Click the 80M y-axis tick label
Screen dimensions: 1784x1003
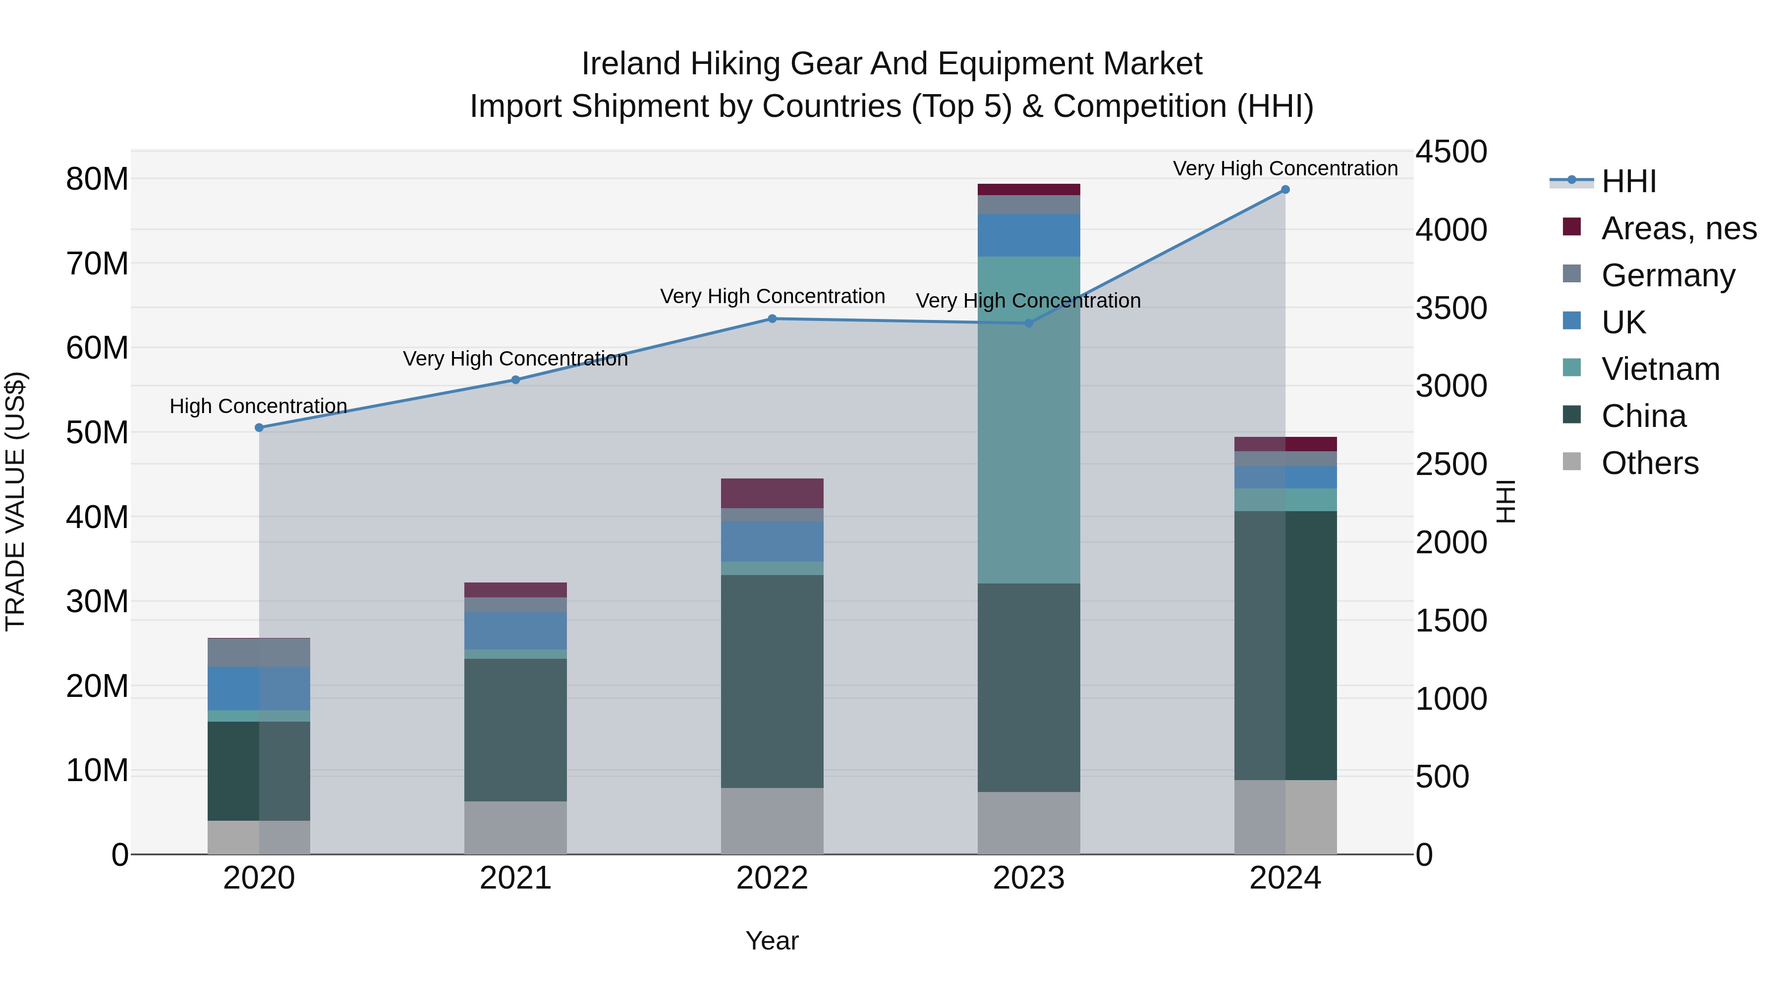point(97,179)
